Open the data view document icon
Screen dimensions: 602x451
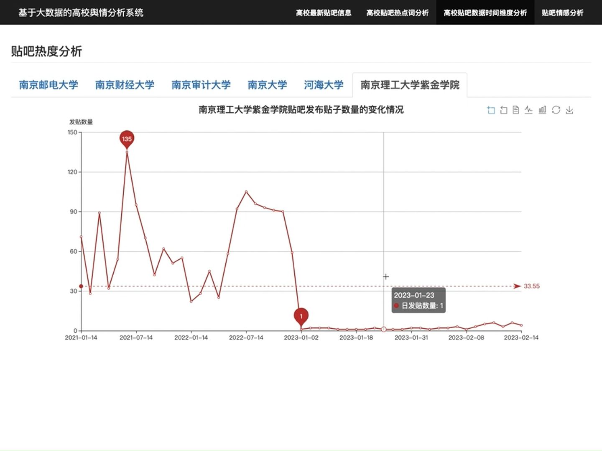click(x=516, y=110)
